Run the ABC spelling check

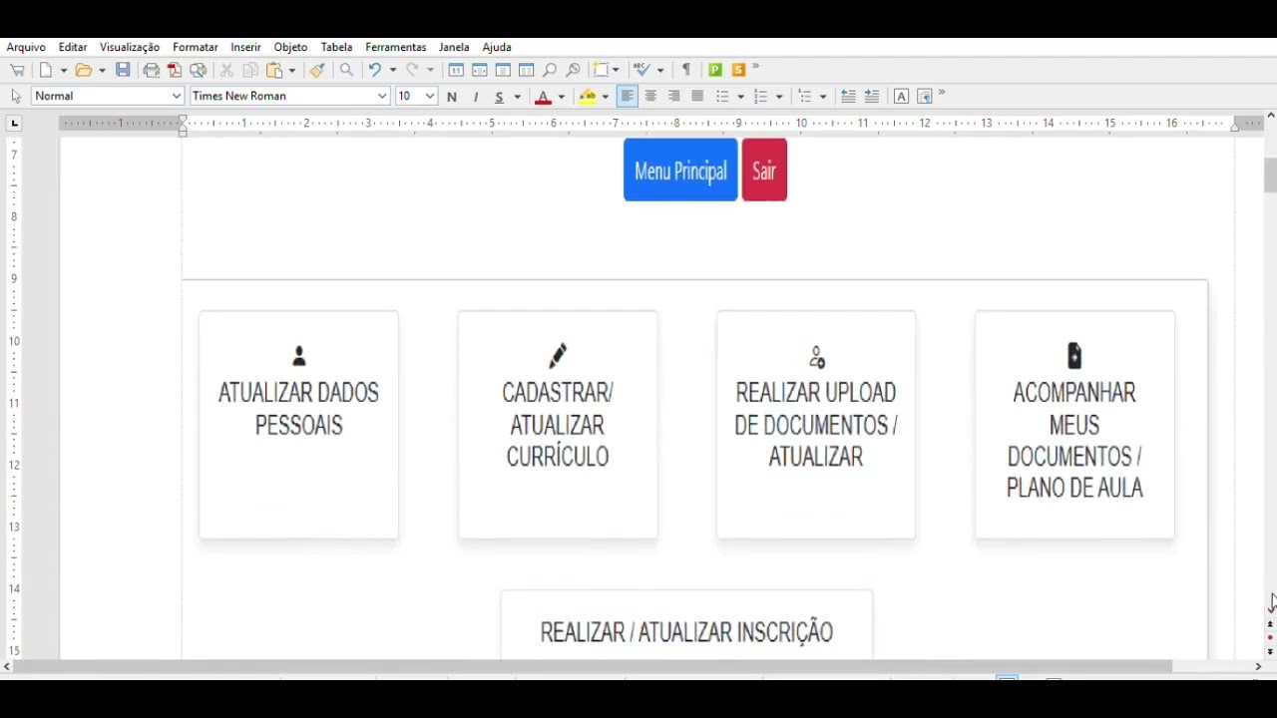[643, 70]
